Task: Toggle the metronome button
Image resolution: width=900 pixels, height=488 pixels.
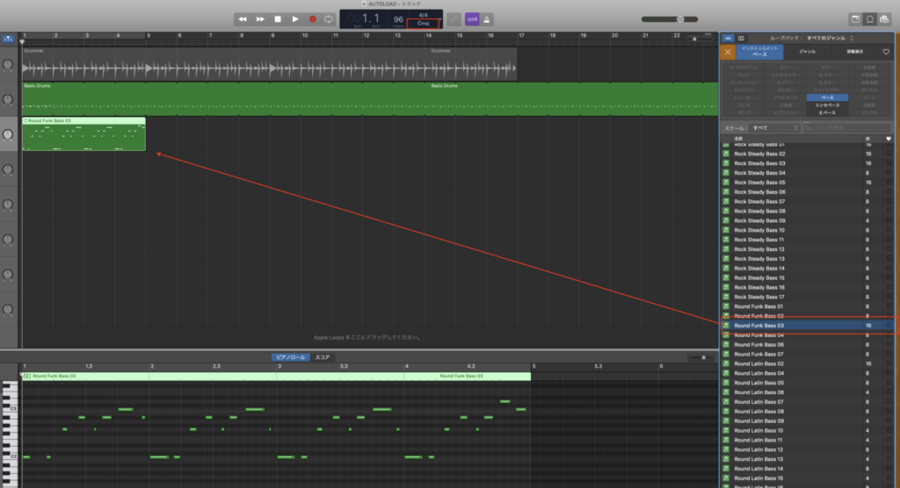Action: (488, 18)
